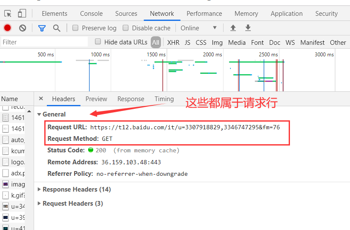The image size is (350, 230).
Task: Filter requests by WS
Action: point(290,43)
